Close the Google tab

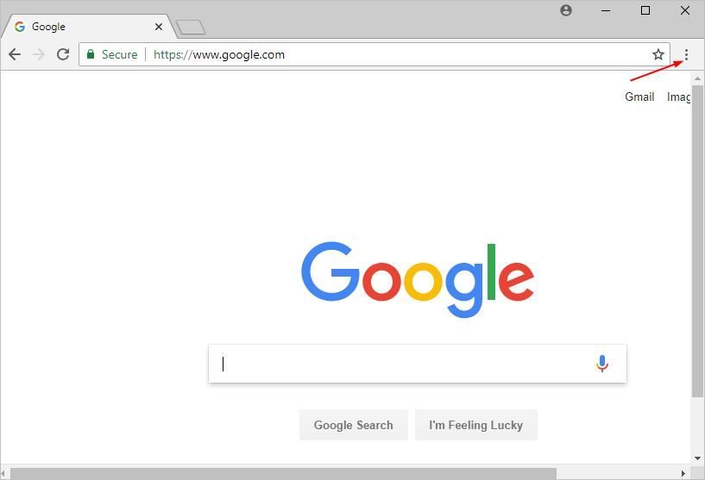click(159, 27)
